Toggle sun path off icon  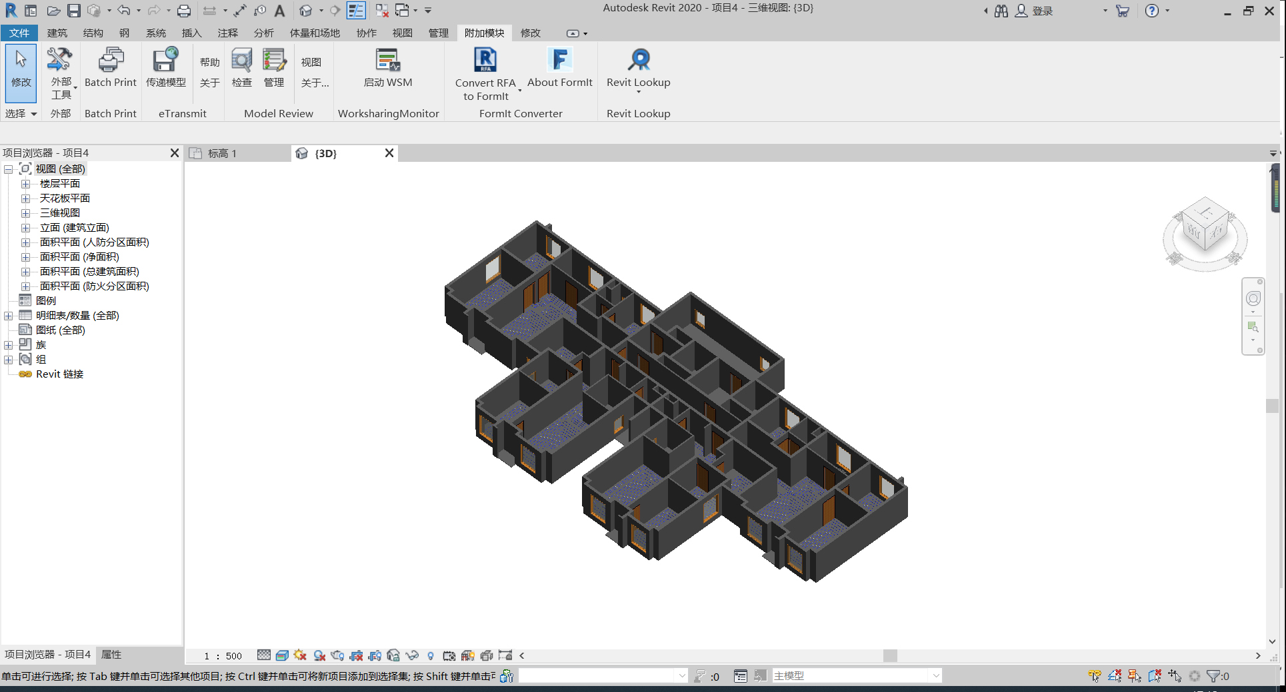click(x=300, y=655)
